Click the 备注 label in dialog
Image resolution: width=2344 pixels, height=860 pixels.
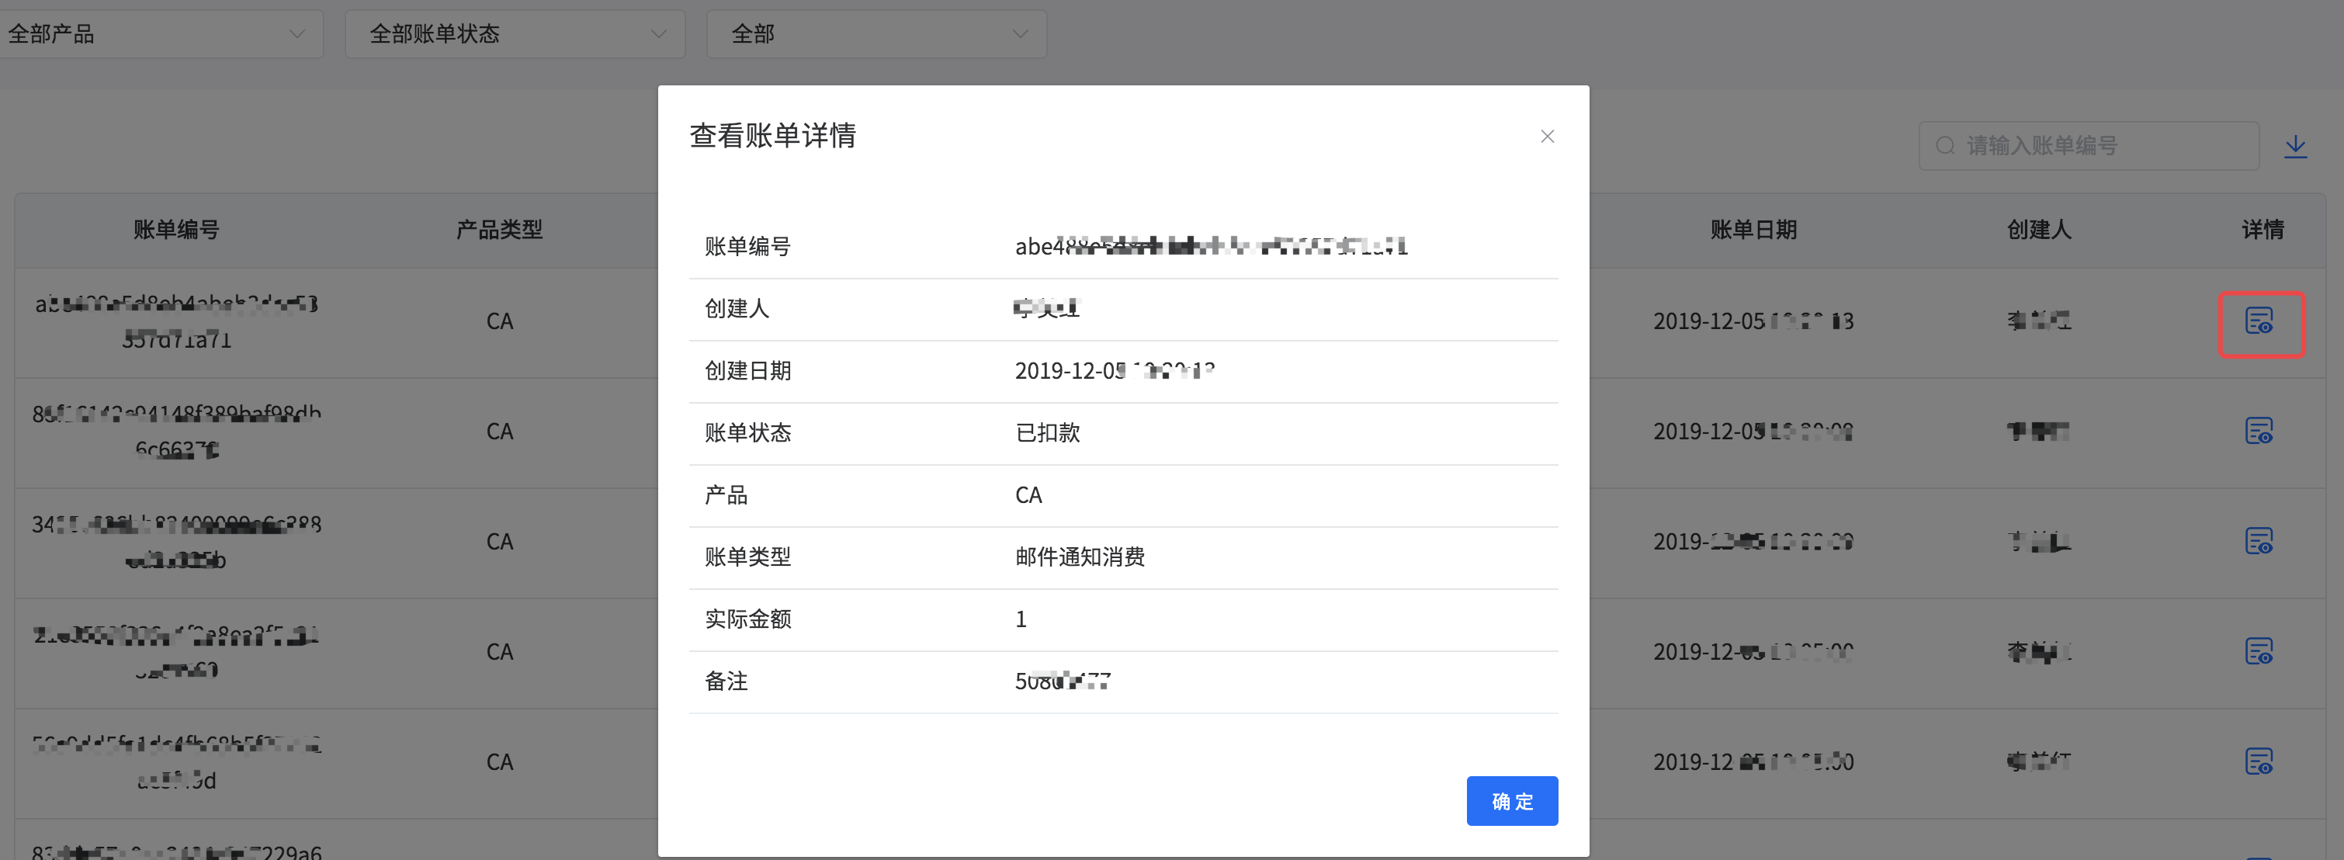[x=726, y=681]
